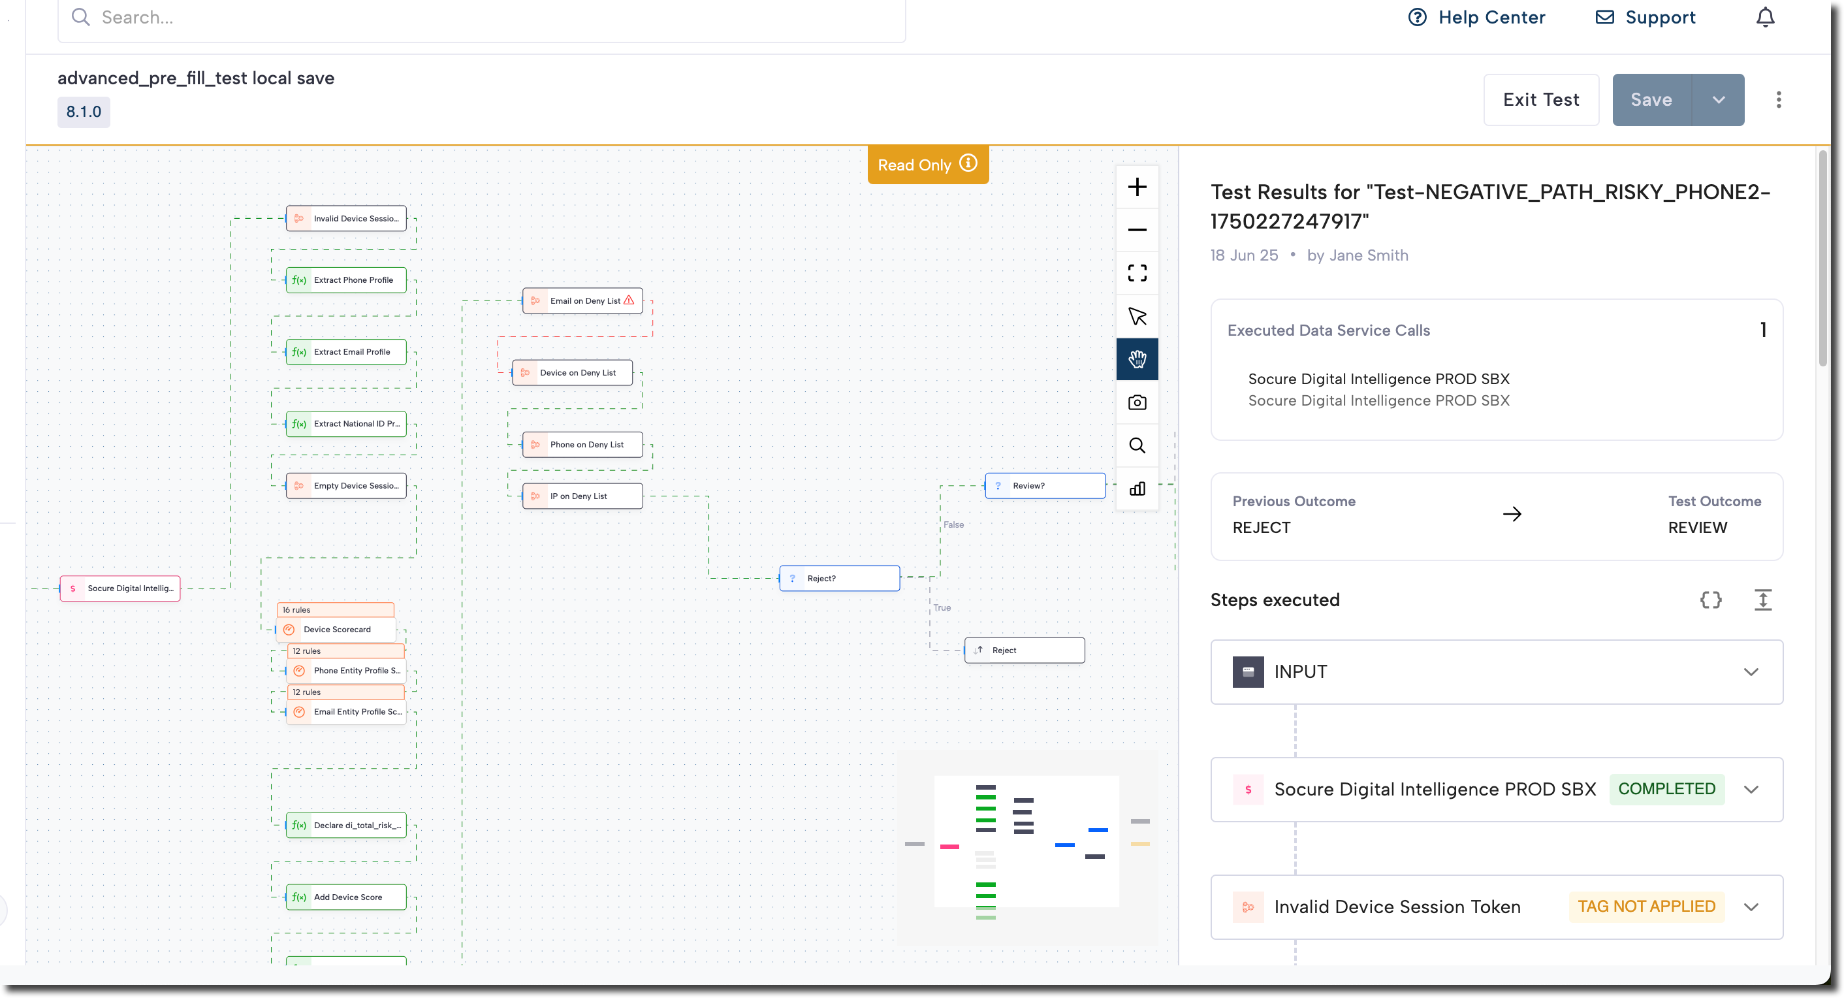The width and height of the screenshot is (1844, 998).
Task: Open canvas search magnifier tool
Action: coord(1137,445)
